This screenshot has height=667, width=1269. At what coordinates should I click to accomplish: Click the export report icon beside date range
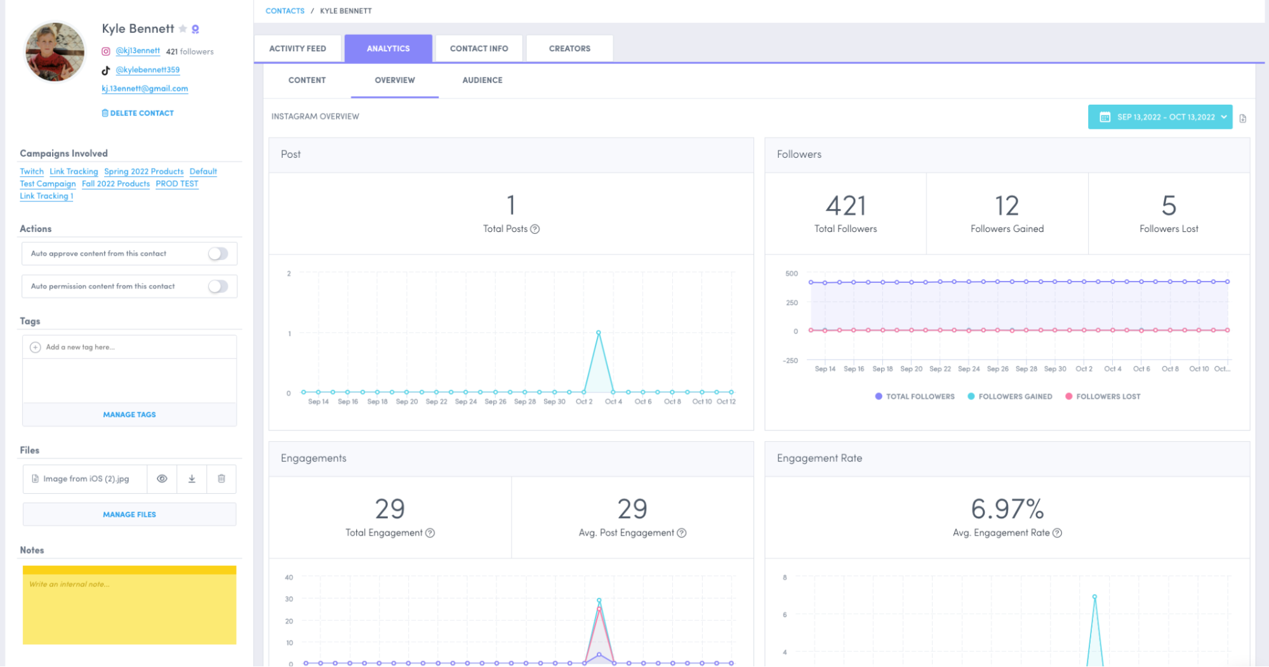(1242, 118)
